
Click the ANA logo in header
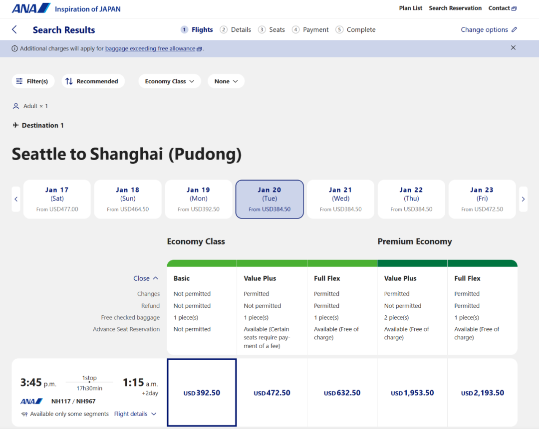click(31, 8)
